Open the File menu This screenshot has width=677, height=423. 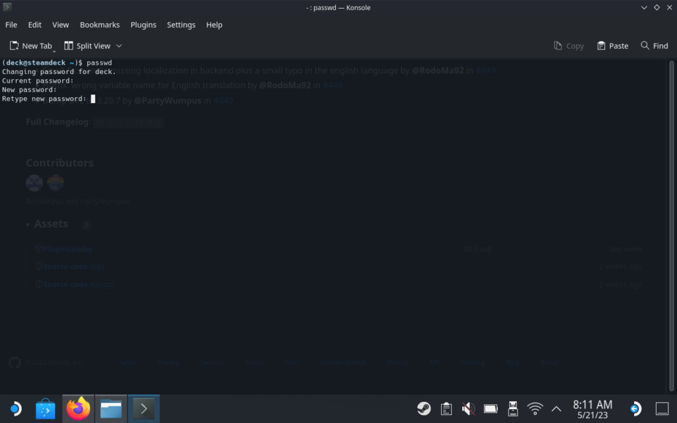[x=11, y=24]
